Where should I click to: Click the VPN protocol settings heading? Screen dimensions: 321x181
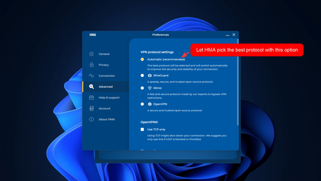pos(157,52)
